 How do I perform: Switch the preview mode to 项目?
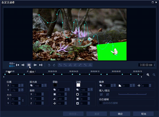pos(12,64)
